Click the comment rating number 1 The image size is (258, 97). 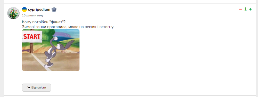245,9
